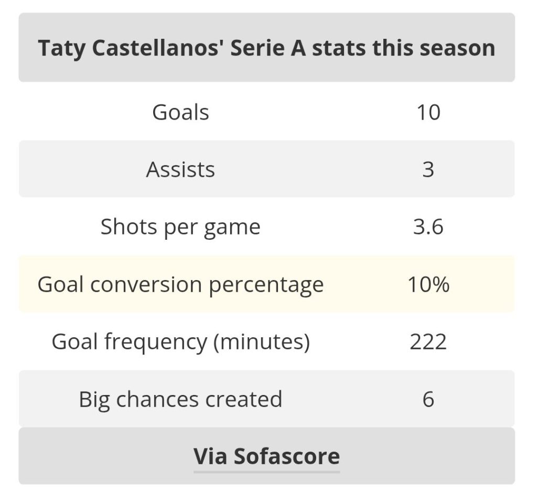Image resolution: width=537 pixels, height=491 pixels.
Task: Click the Shots per game label
Action: point(180,227)
